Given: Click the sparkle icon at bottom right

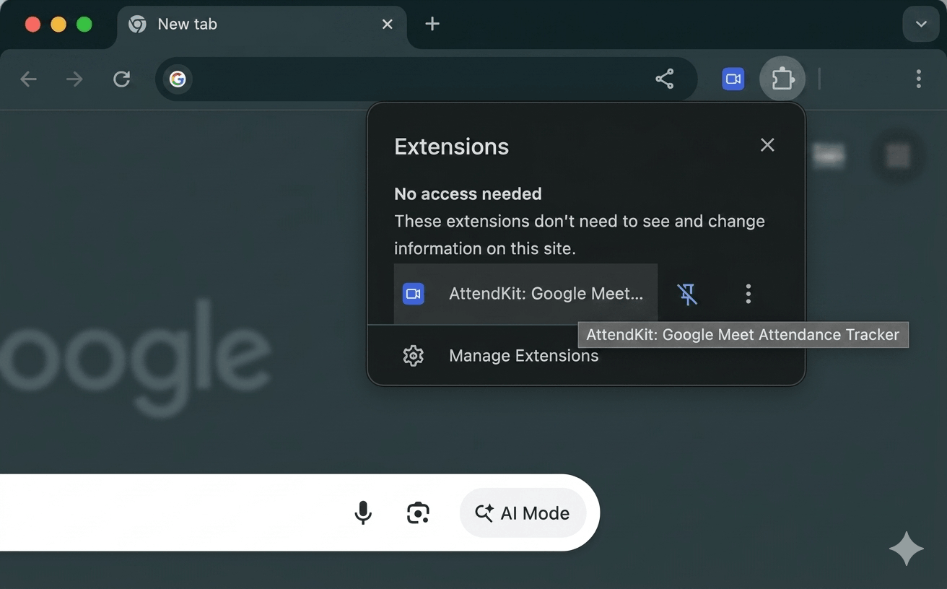Looking at the screenshot, I should pos(906,549).
